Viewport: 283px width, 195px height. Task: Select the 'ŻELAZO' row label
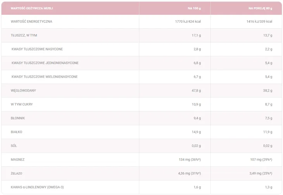[x=16, y=173]
